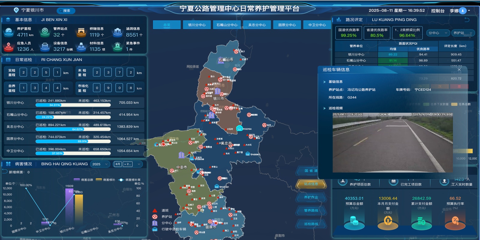Click the patrol vehicle icon 宁CGY321 on map

(x=217, y=186)
